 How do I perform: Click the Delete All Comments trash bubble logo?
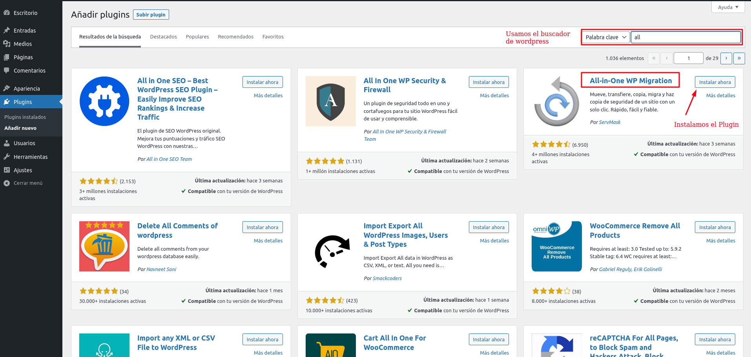pos(104,246)
